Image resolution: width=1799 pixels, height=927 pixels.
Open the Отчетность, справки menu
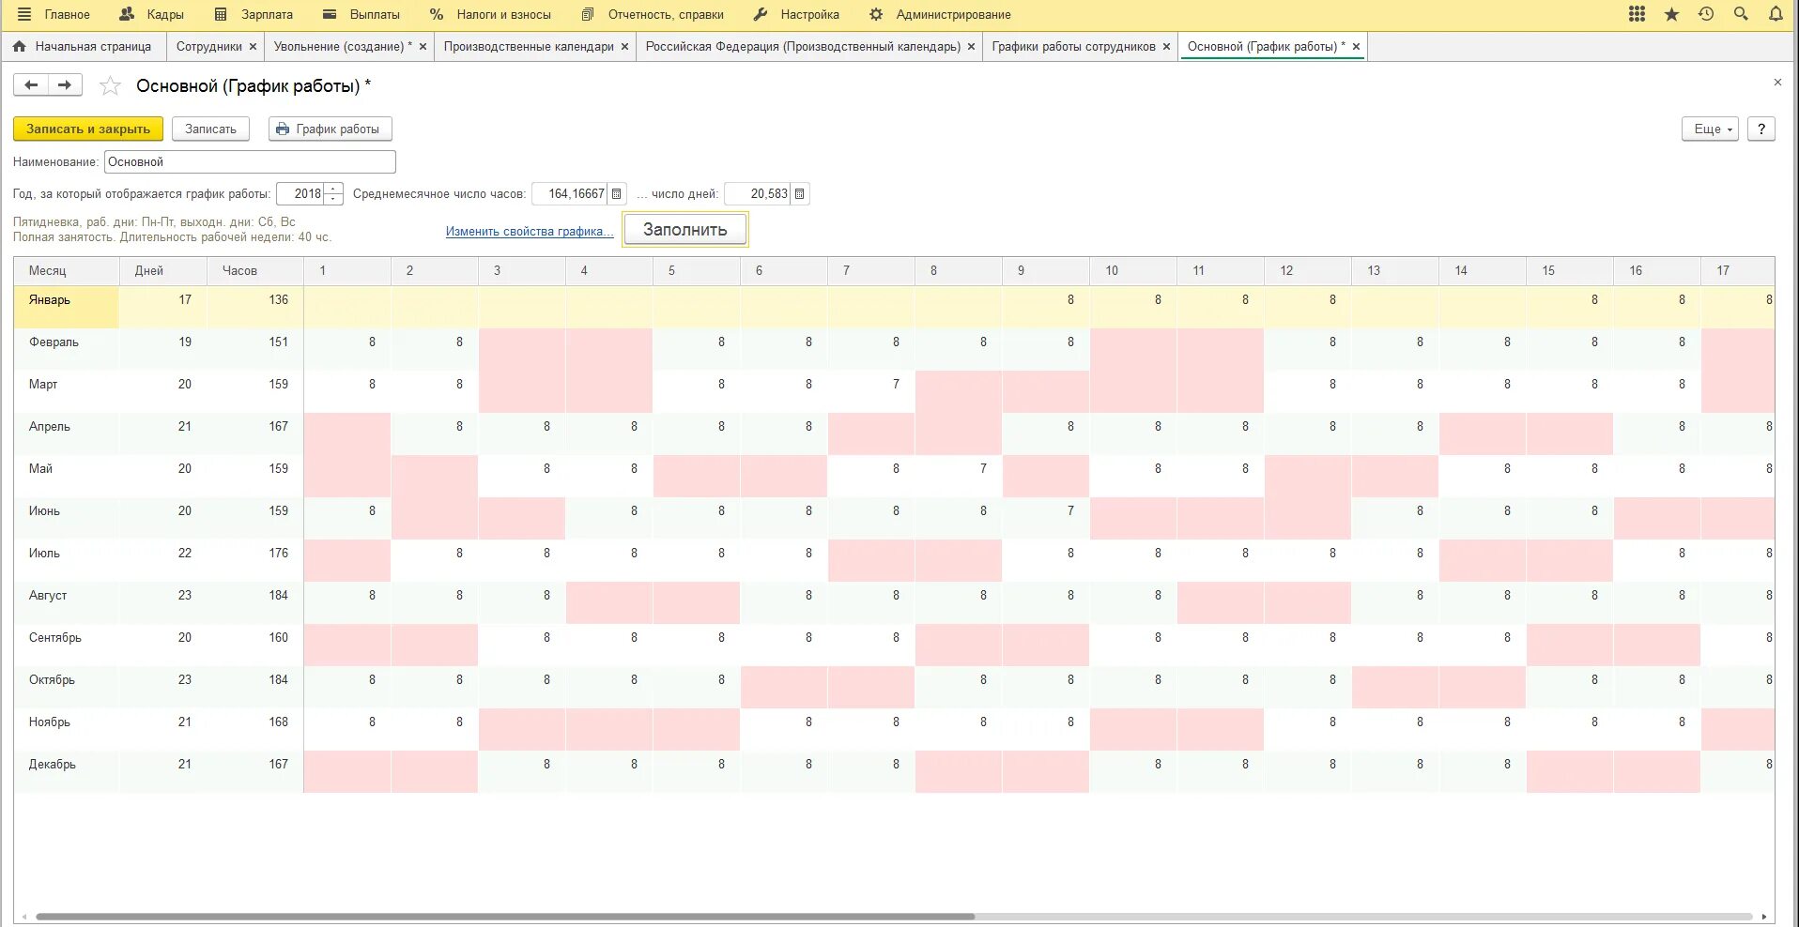click(x=653, y=15)
